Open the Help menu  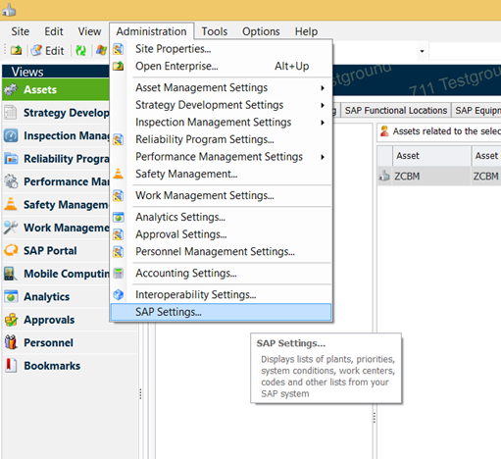(x=306, y=31)
